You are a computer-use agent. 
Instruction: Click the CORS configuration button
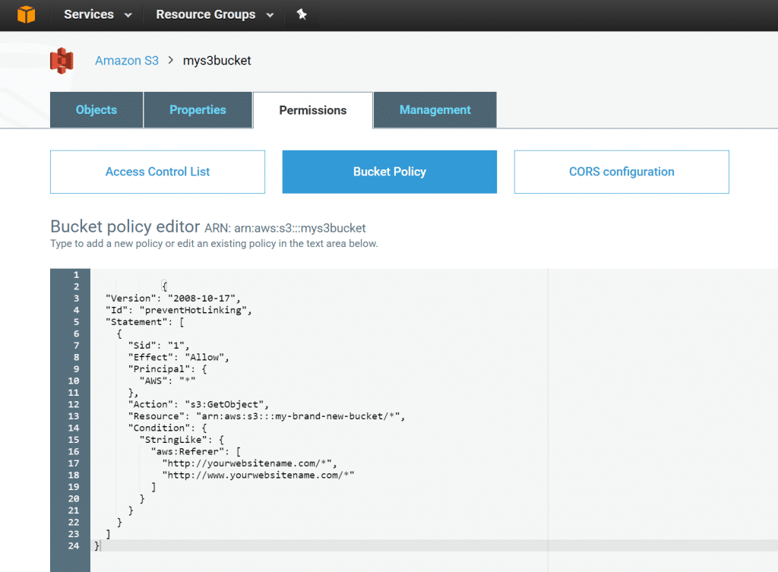(x=621, y=172)
